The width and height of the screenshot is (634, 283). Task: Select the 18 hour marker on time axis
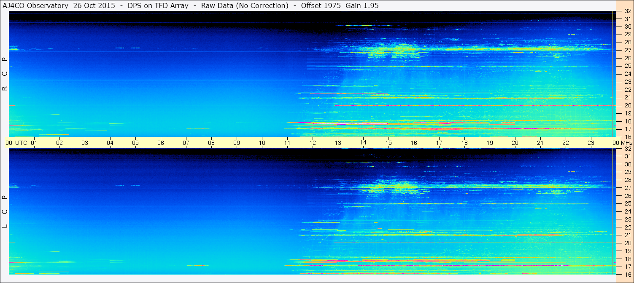click(x=464, y=143)
